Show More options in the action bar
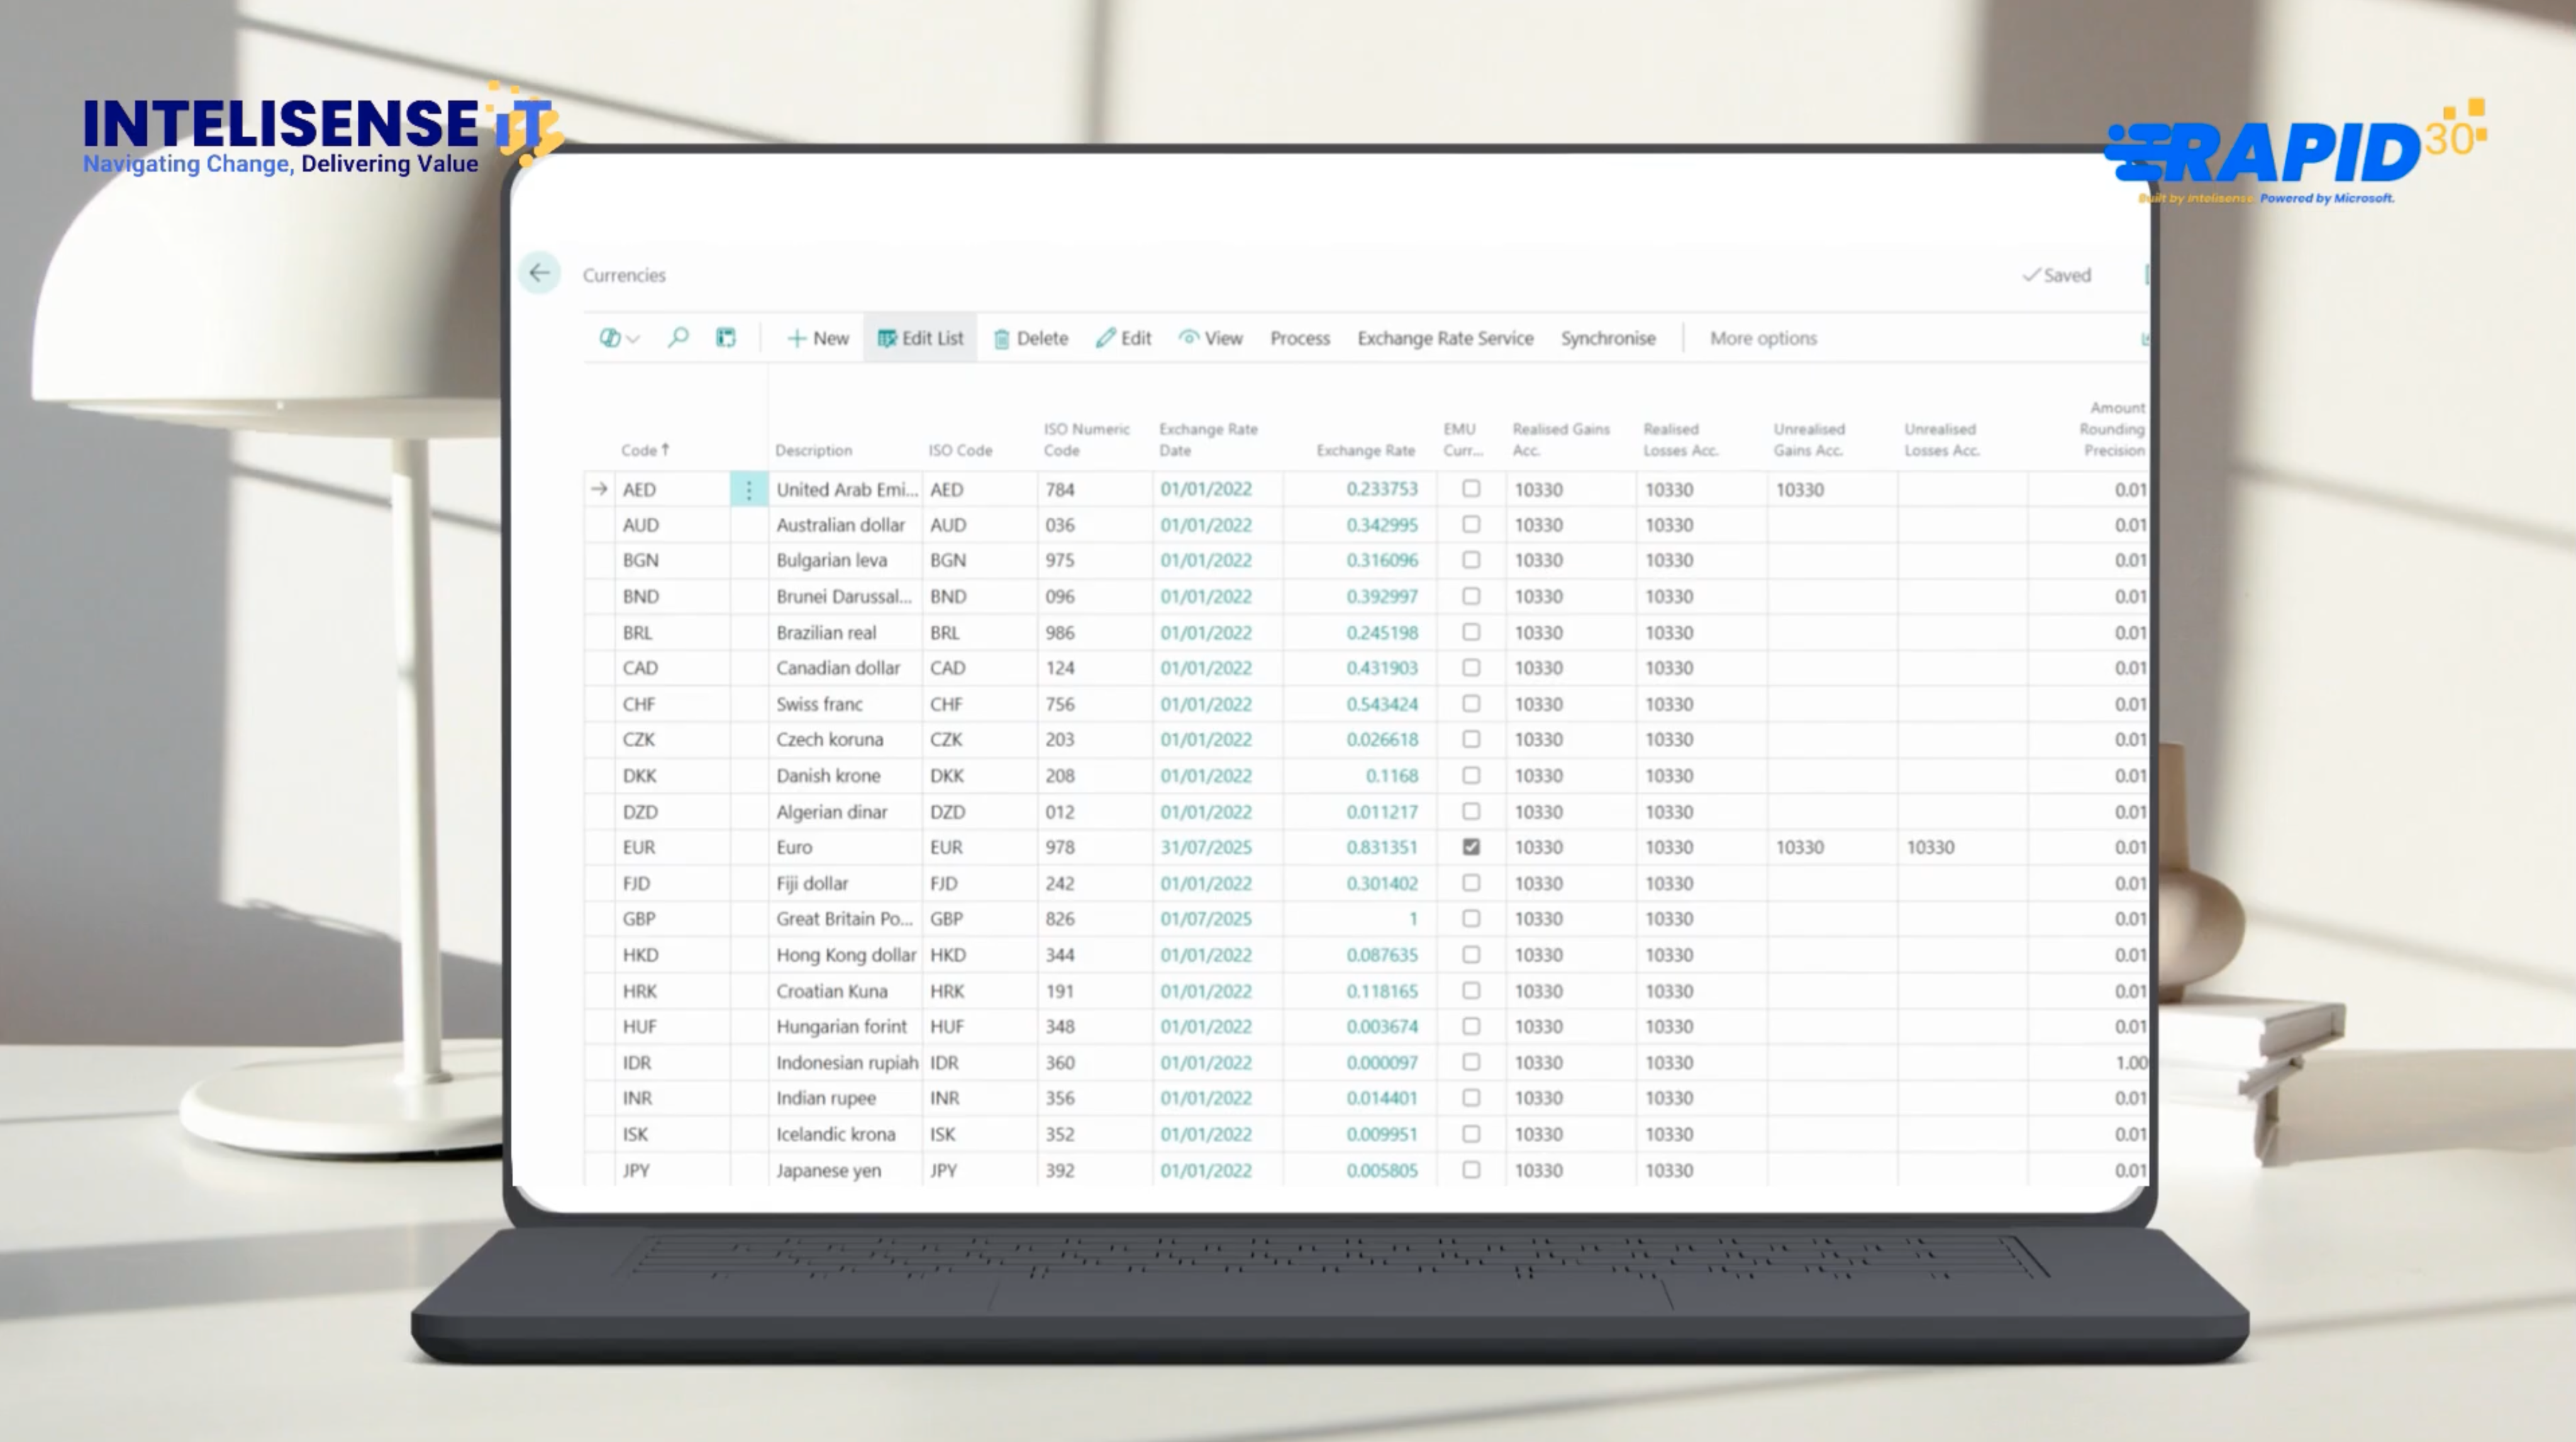The image size is (2576, 1442). pyautogui.click(x=1762, y=338)
